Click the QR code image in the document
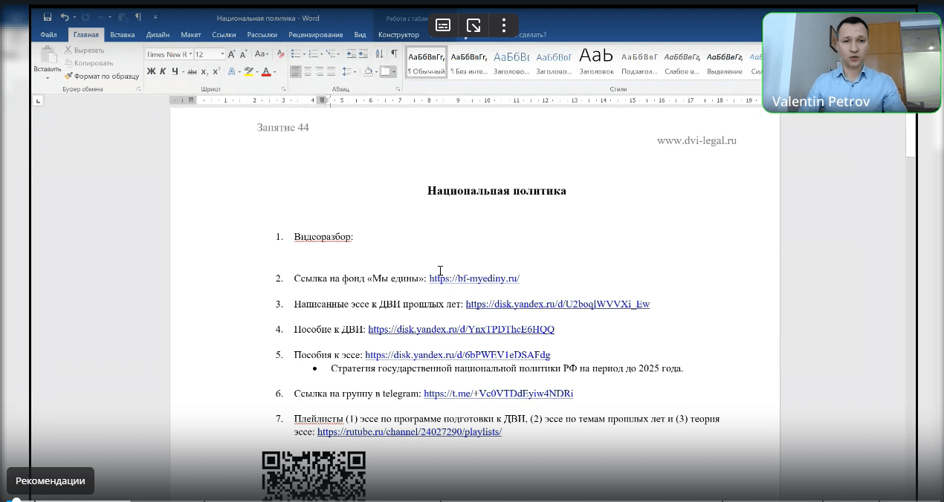944x502 pixels. tap(313, 475)
